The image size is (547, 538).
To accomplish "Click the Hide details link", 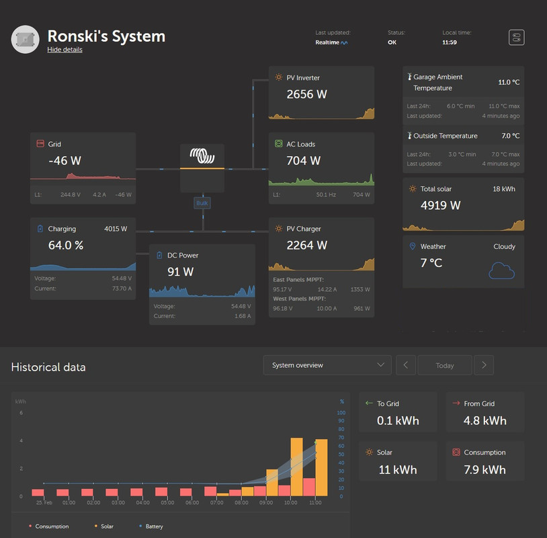I will coord(65,50).
